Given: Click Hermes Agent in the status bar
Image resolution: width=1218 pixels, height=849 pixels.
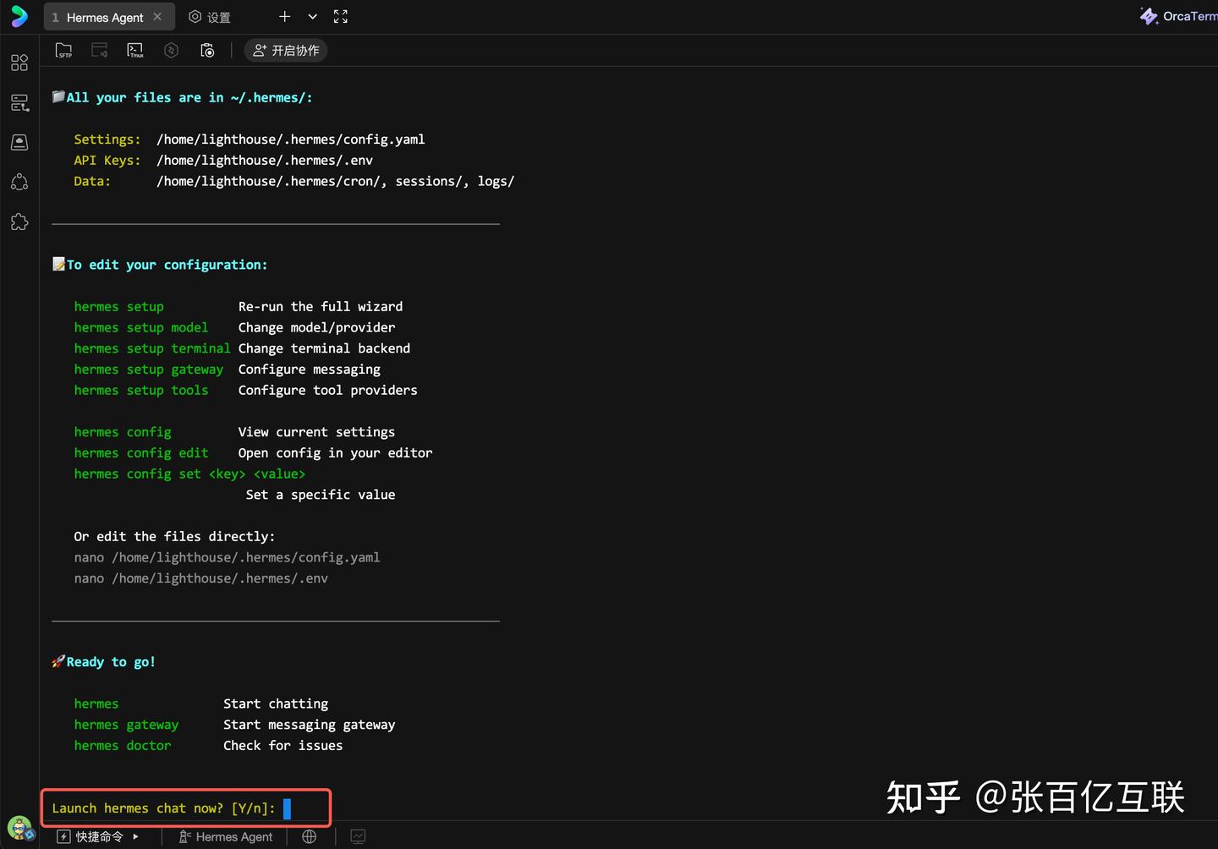Looking at the screenshot, I should 226,836.
